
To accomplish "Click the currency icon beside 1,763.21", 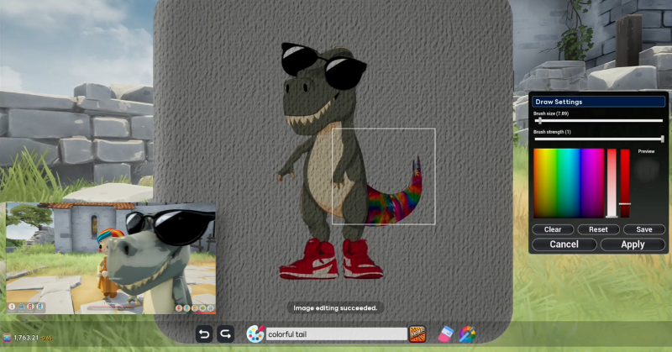I will click(7, 338).
